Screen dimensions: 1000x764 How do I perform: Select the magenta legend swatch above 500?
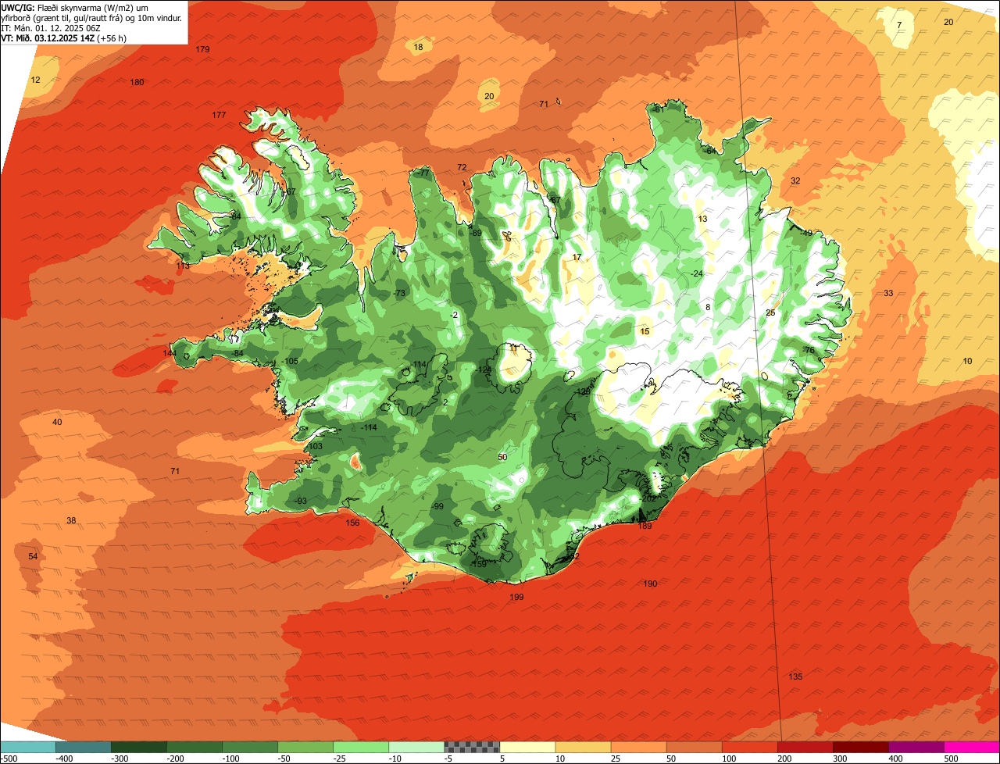(x=972, y=747)
